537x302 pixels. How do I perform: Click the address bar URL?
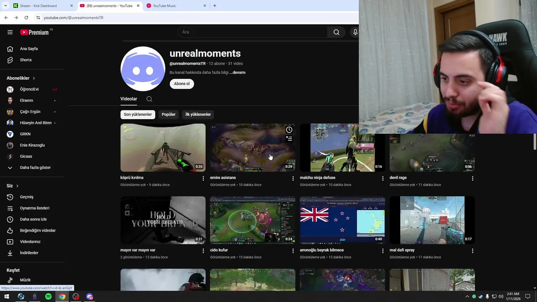point(73,18)
